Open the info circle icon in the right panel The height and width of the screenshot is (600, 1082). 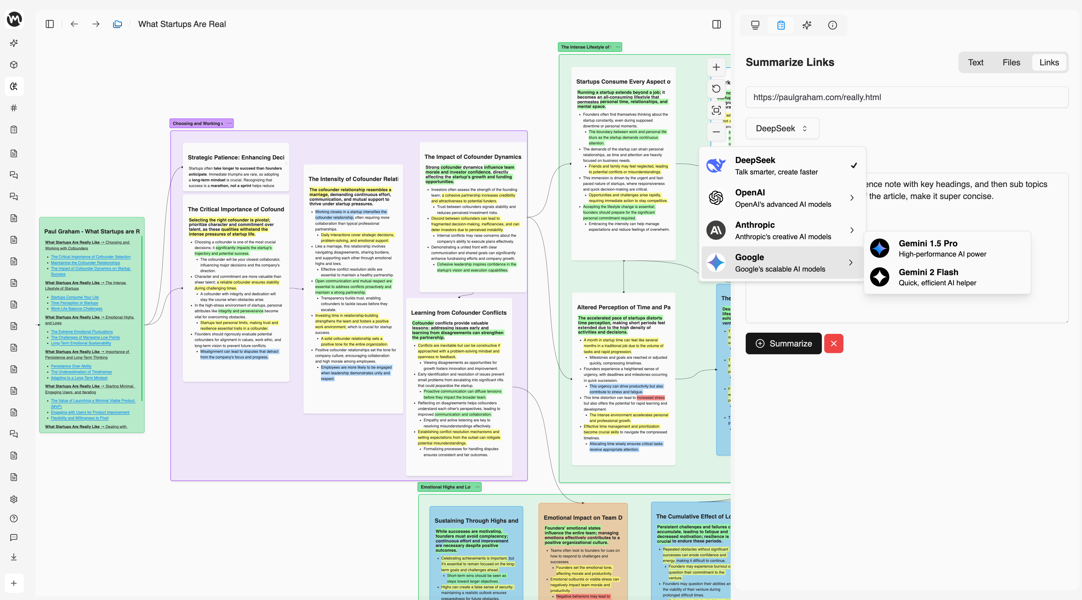(x=833, y=25)
